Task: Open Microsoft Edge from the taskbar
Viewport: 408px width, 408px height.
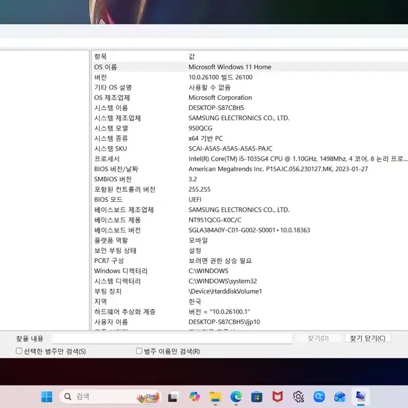Action: coord(236,397)
